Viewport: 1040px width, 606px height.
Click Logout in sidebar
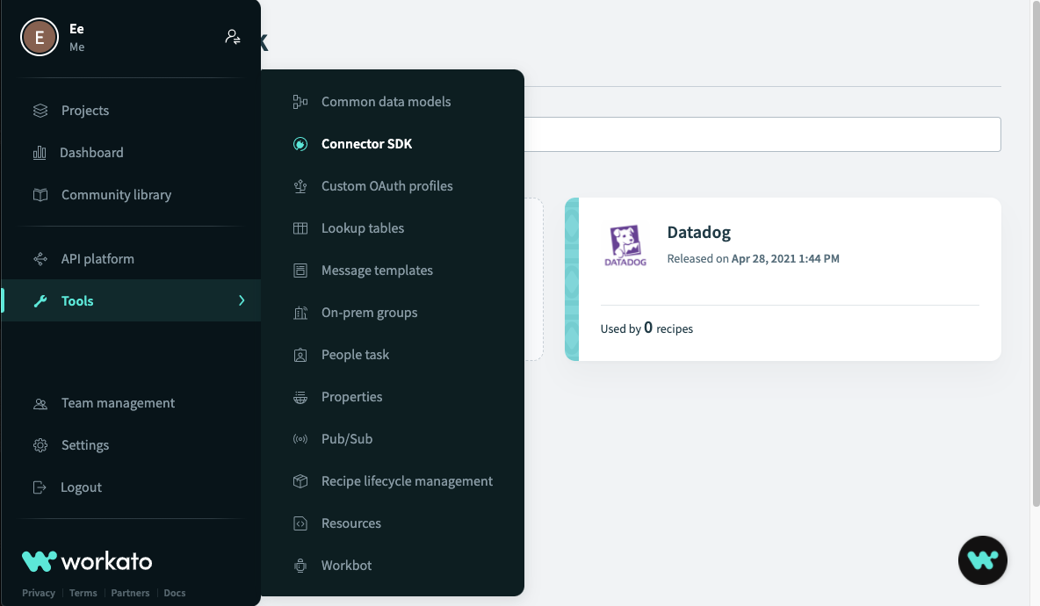pyautogui.click(x=80, y=487)
